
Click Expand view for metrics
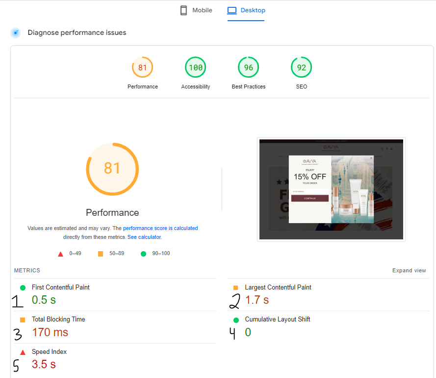(x=409, y=270)
